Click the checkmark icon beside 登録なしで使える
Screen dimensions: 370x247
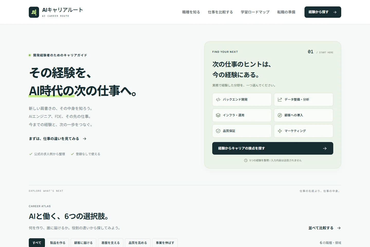[x=72, y=154]
